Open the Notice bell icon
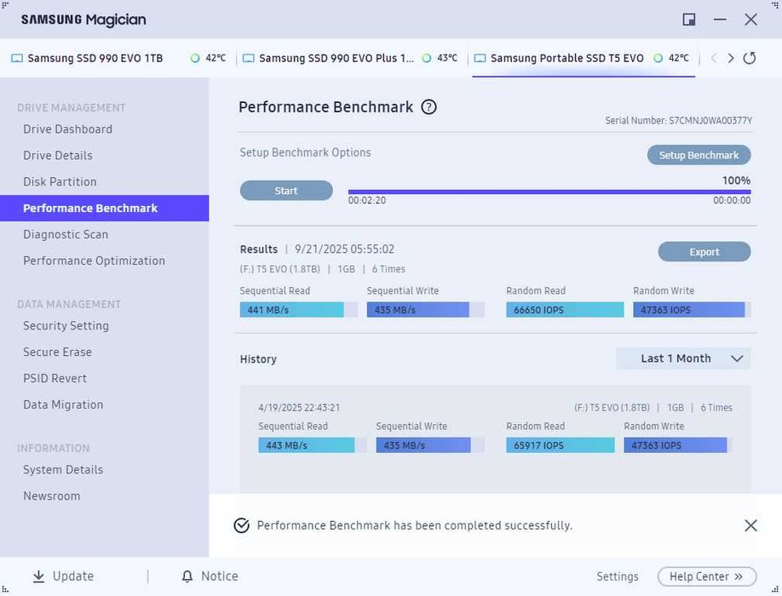The width and height of the screenshot is (782, 596). [x=187, y=576]
